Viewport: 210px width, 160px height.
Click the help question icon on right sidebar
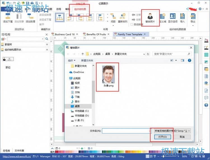pyautogui.click(x=206, y=105)
